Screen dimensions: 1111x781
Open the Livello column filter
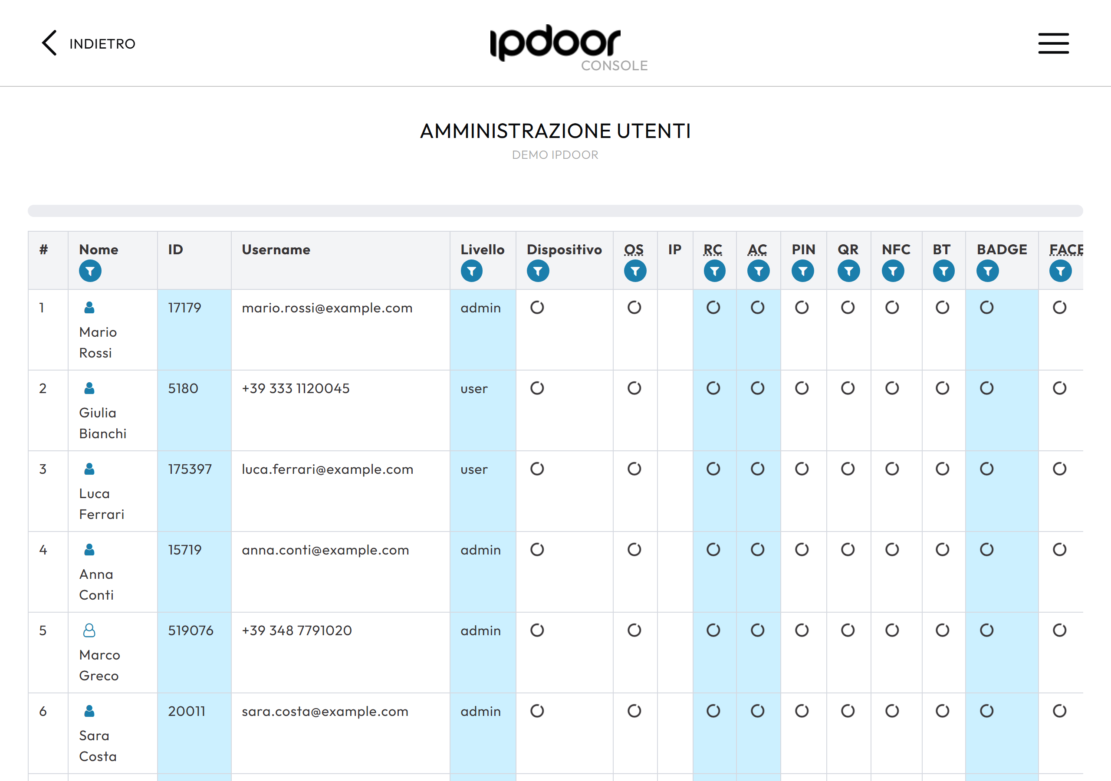(x=472, y=271)
